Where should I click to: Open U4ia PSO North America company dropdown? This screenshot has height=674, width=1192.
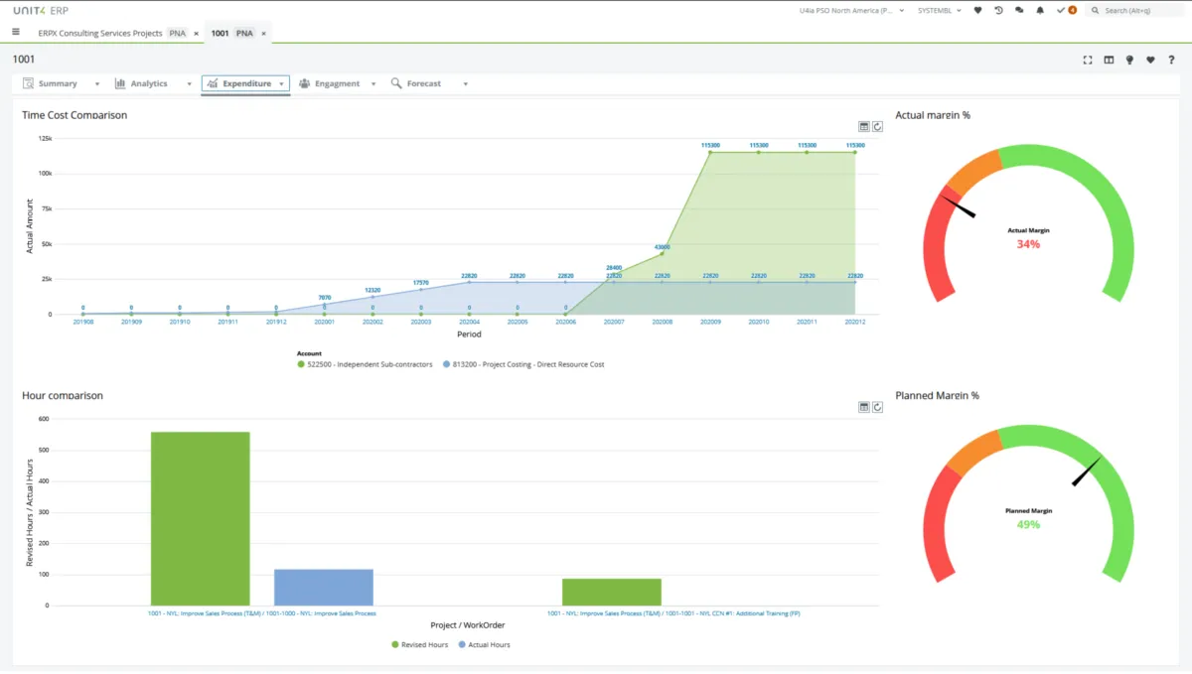[852, 10]
